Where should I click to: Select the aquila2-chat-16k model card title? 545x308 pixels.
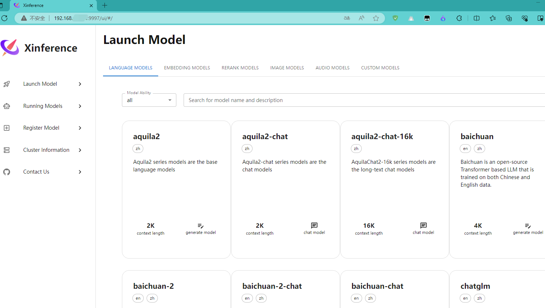[x=382, y=137]
